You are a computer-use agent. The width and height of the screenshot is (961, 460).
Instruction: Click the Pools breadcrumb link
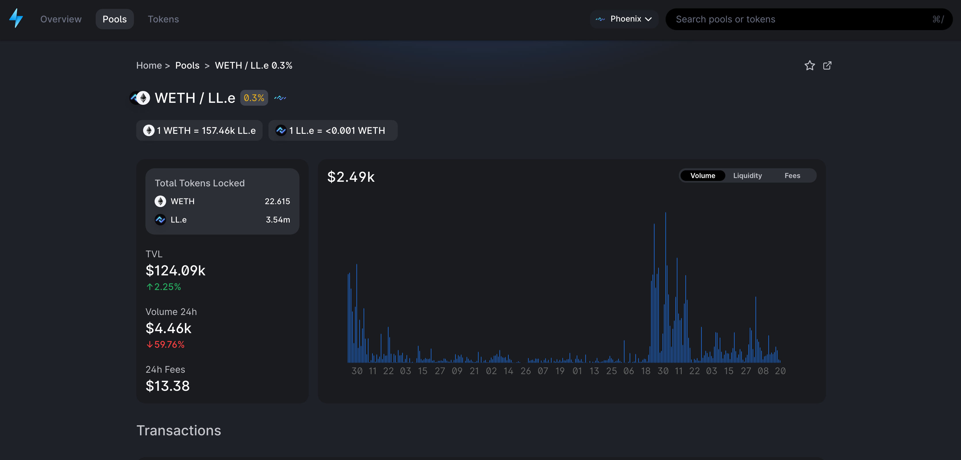187,65
